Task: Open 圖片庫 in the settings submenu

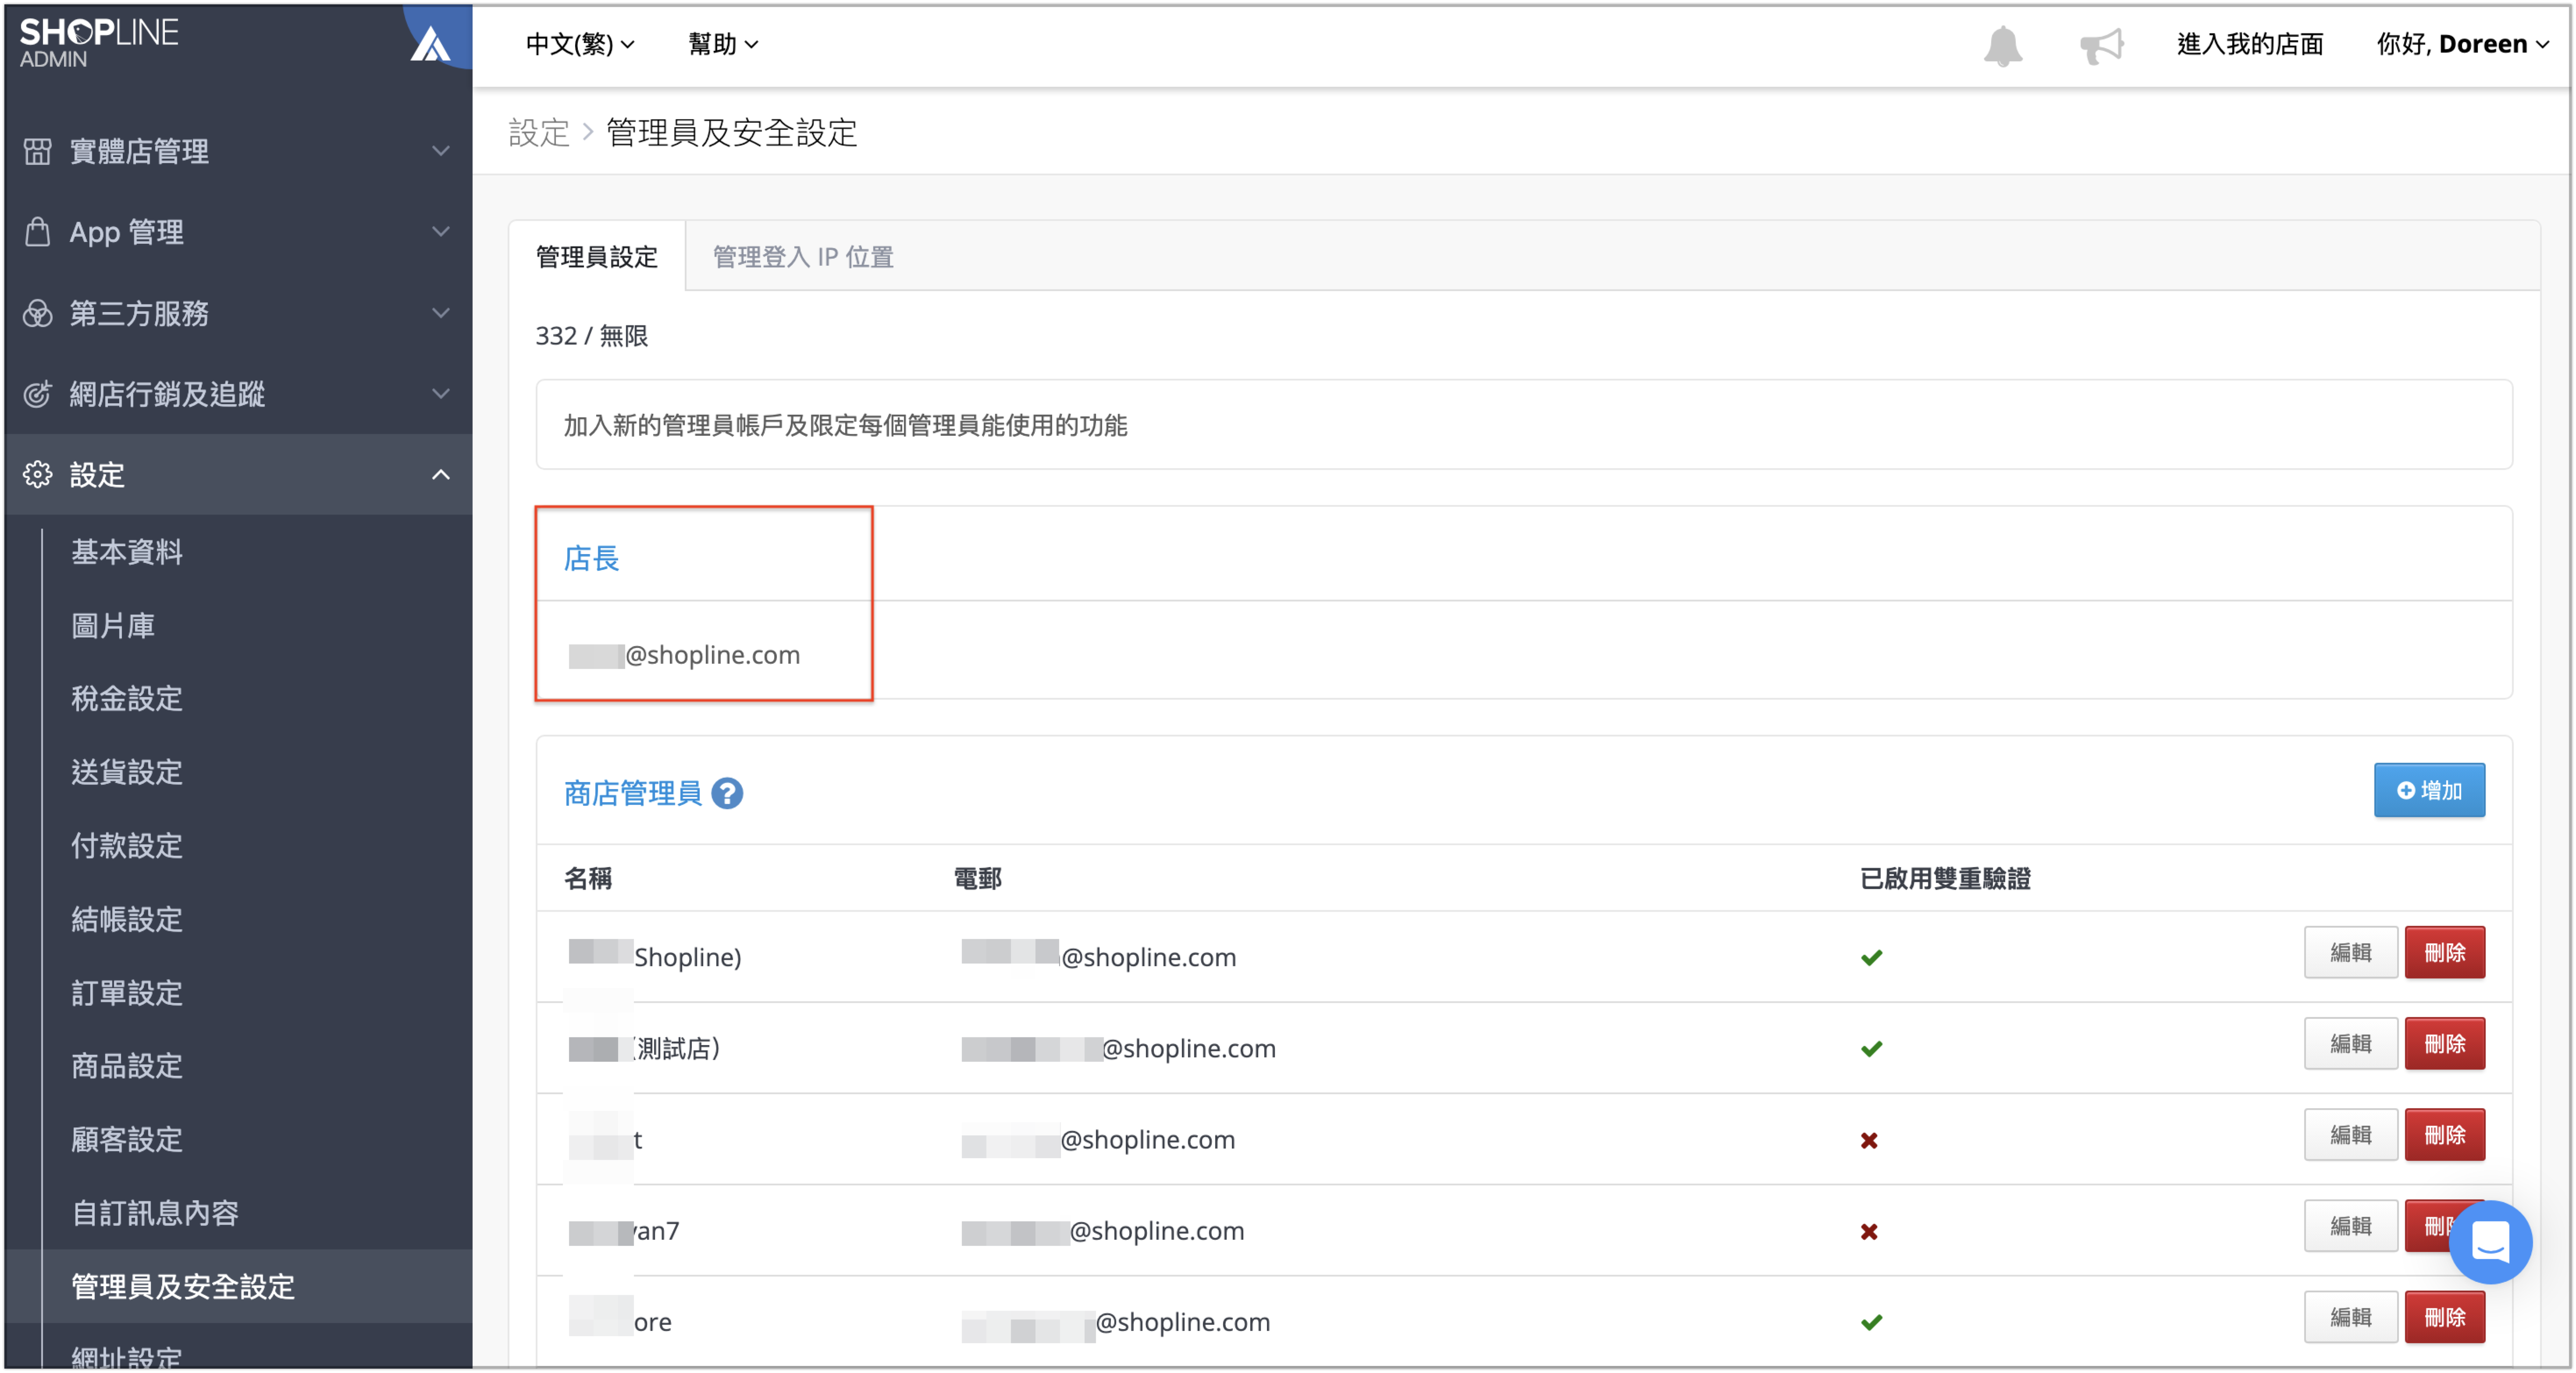Action: pos(113,626)
